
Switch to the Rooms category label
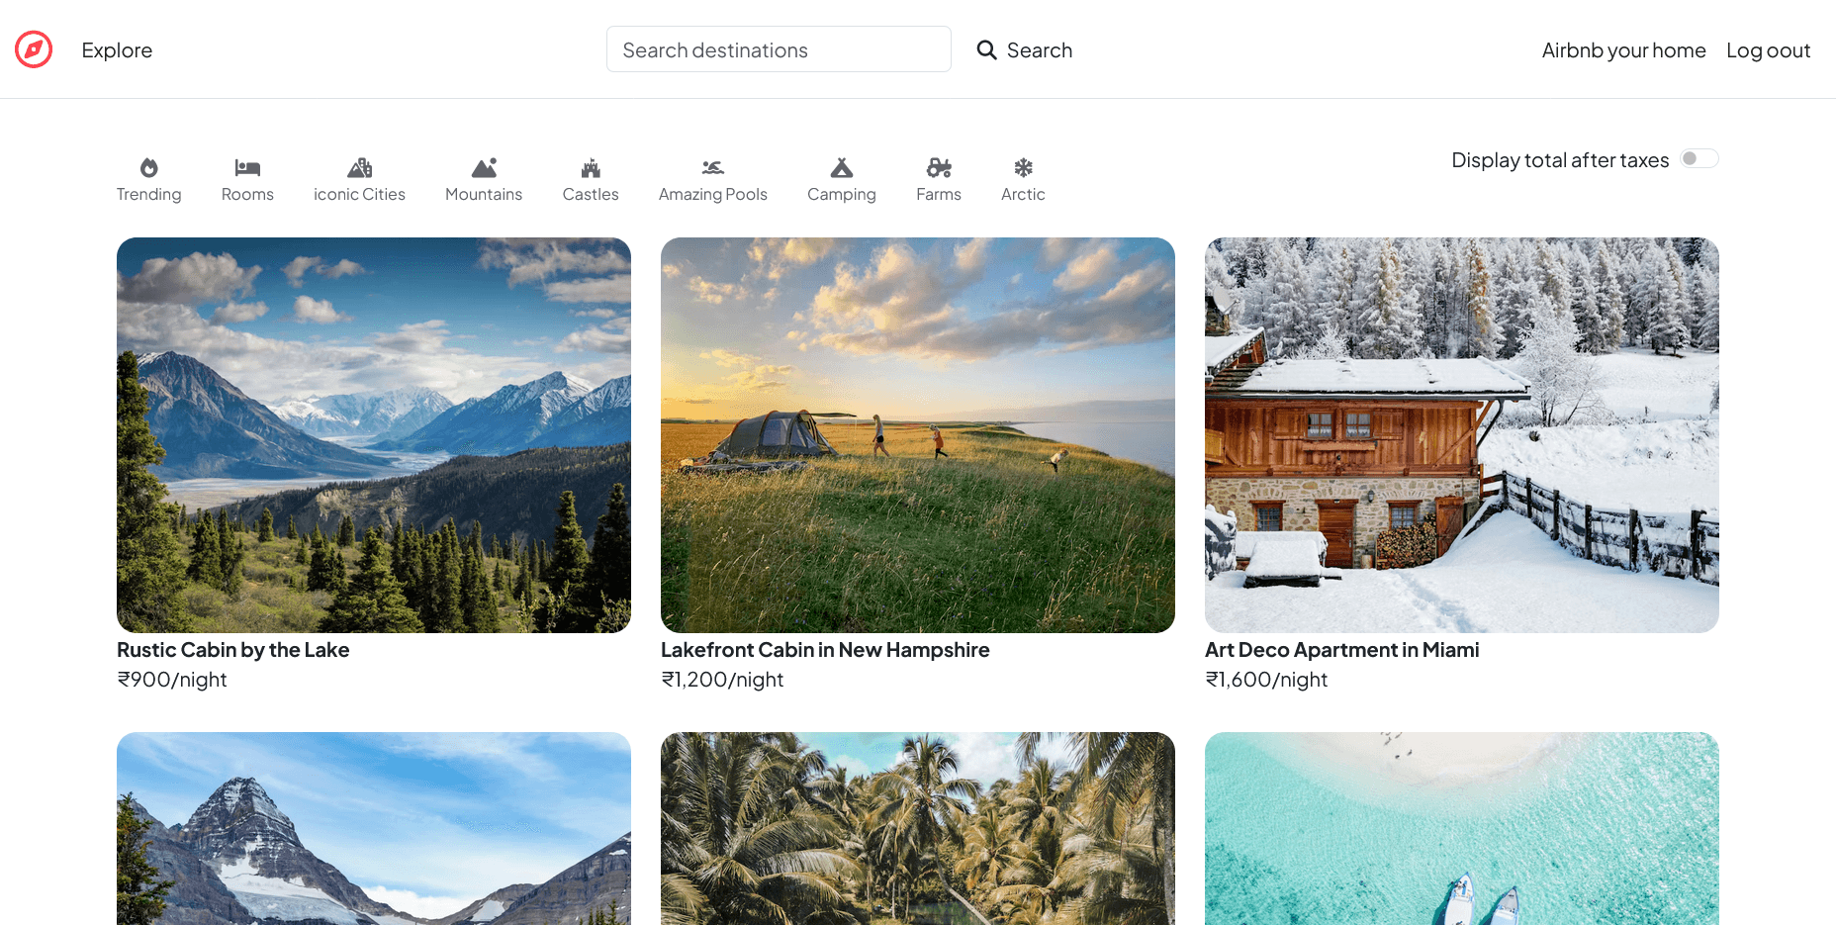(247, 195)
